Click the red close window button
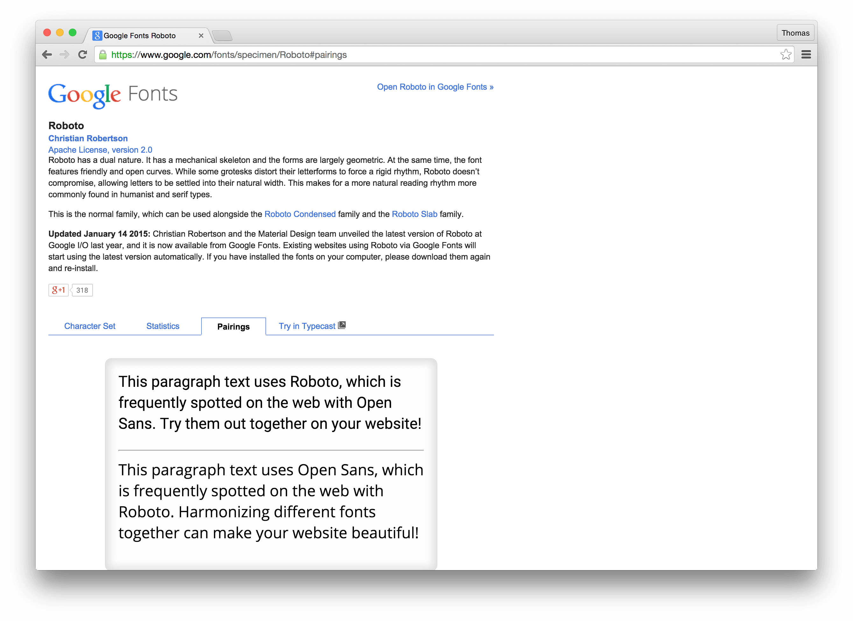 click(x=47, y=33)
